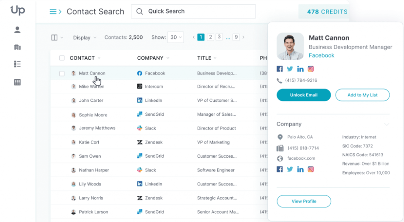Open the lists icon in sidebar

click(x=17, y=64)
